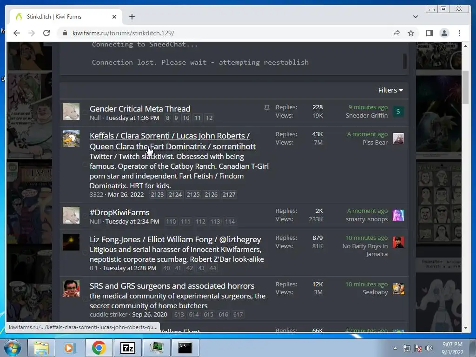476x357 pixels.
Task: Select the Stinkditch | Kiwi Farms tab
Action: [66, 17]
